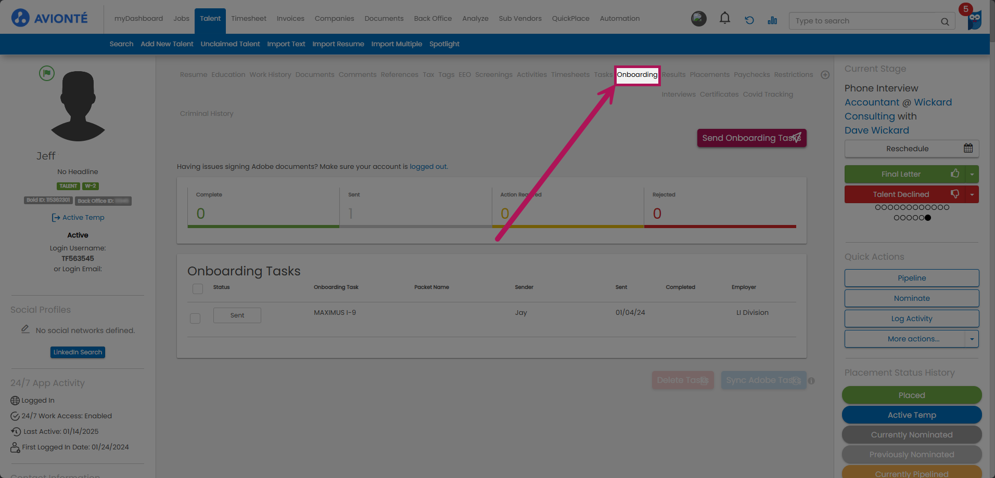Image resolution: width=995 pixels, height=478 pixels.
Task: Click Import Resume submenu
Action: pos(338,44)
